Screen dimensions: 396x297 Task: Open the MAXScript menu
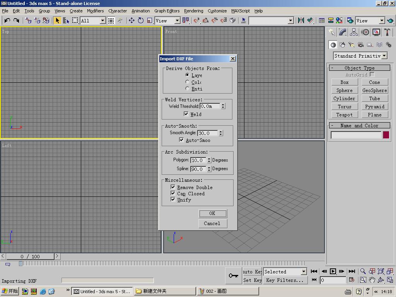[x=241, y=11]
